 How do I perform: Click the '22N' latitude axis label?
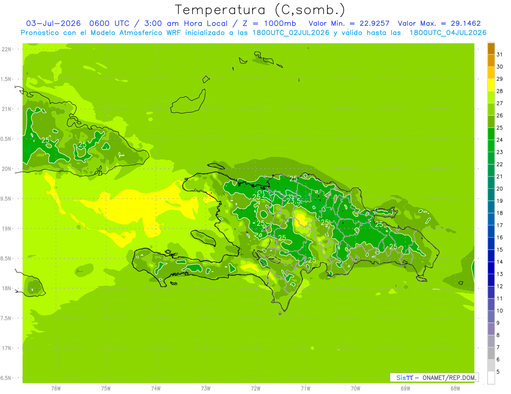point(6,49)
